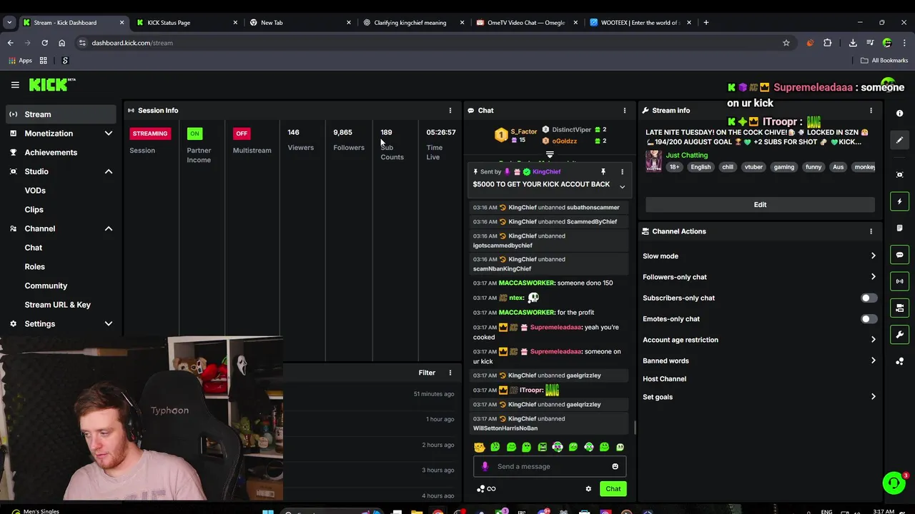Collapse the Channel sidebar section
This screenshot has height=514, width=915.
(x=109, y=228)
